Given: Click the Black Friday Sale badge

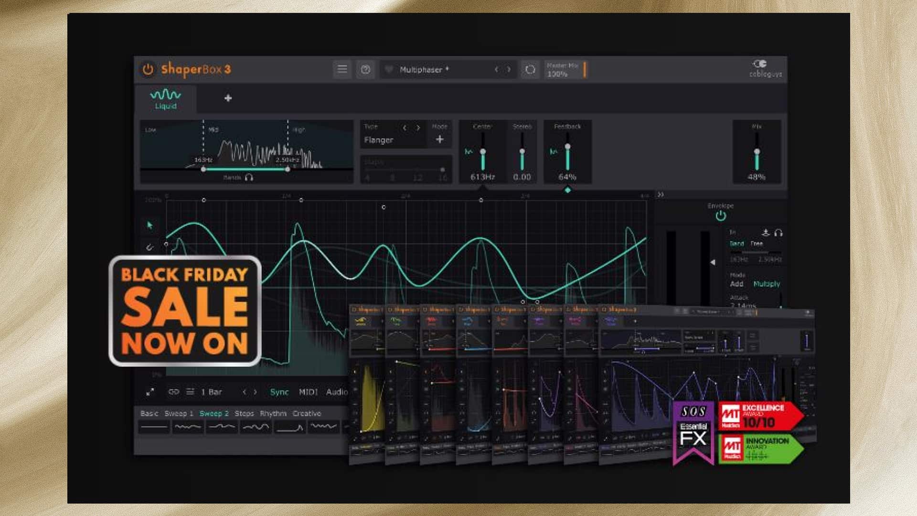Looking at the screenshot, I should click(185, 312).
